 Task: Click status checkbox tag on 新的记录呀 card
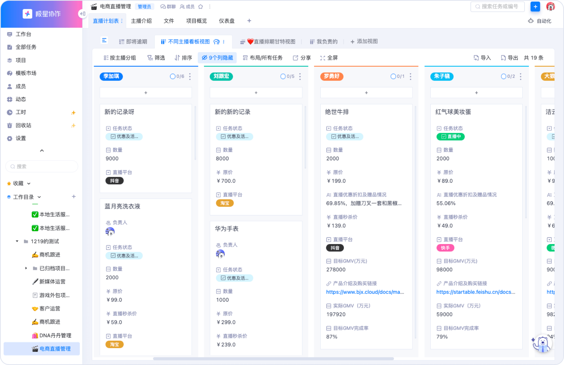[124, 136]
